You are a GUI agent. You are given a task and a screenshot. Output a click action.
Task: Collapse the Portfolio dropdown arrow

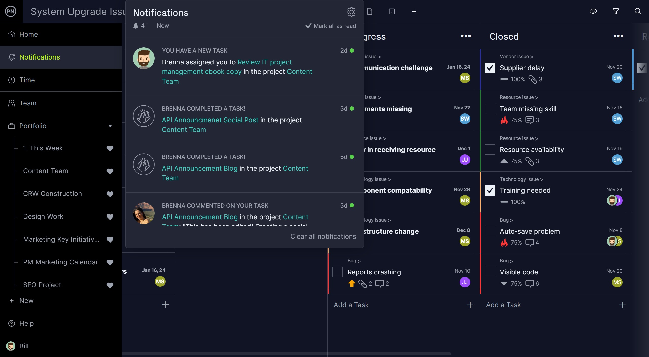110,126
